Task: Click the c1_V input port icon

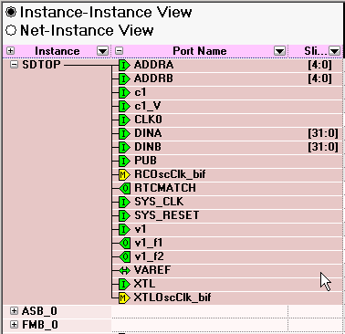Action: [x=124, y=106]
